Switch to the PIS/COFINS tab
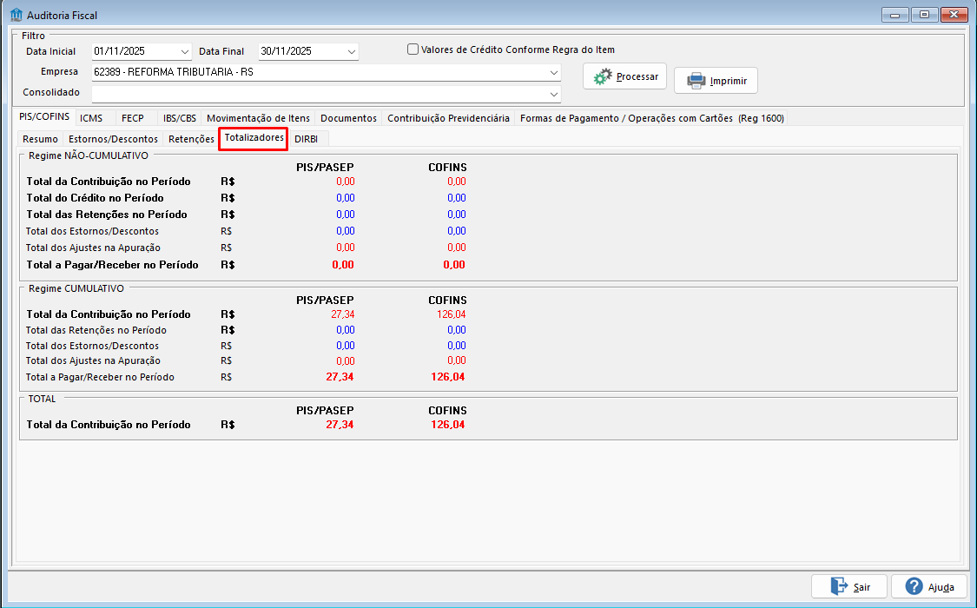Image resolution: width=977 pixels, height=608 pixels. [x=44, y=117]
